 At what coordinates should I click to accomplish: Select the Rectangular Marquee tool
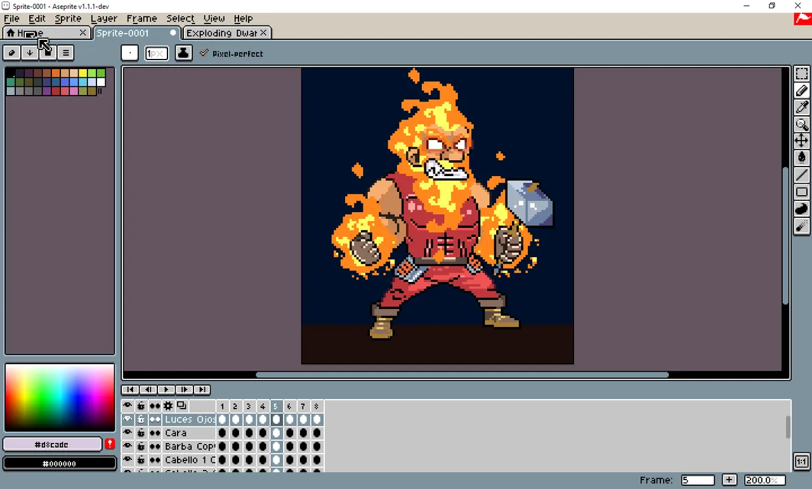coord(801,74)
